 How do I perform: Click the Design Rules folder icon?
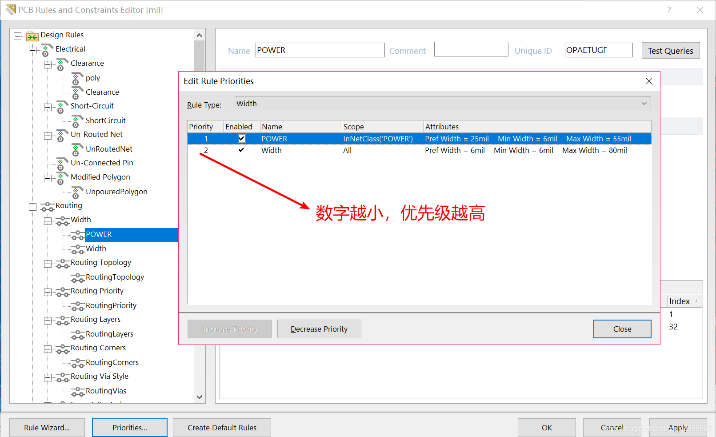tap(32, 36)
